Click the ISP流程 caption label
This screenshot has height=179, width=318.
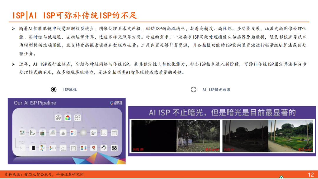tap(70, 89)
